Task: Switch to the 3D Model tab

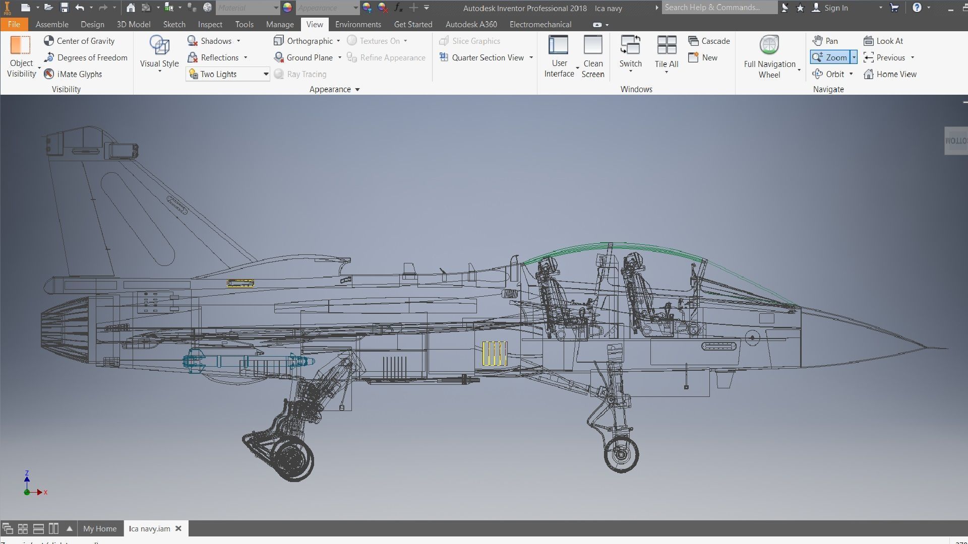Action: click(x=134, y=24)
